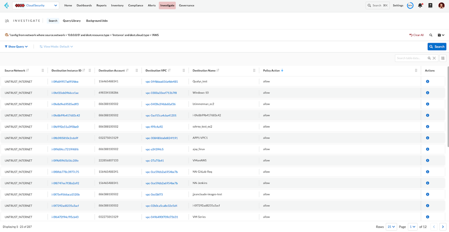This screenshot has height=232, width=449.
Task: Expand the Show Query filter
Action: click(16, 46)
